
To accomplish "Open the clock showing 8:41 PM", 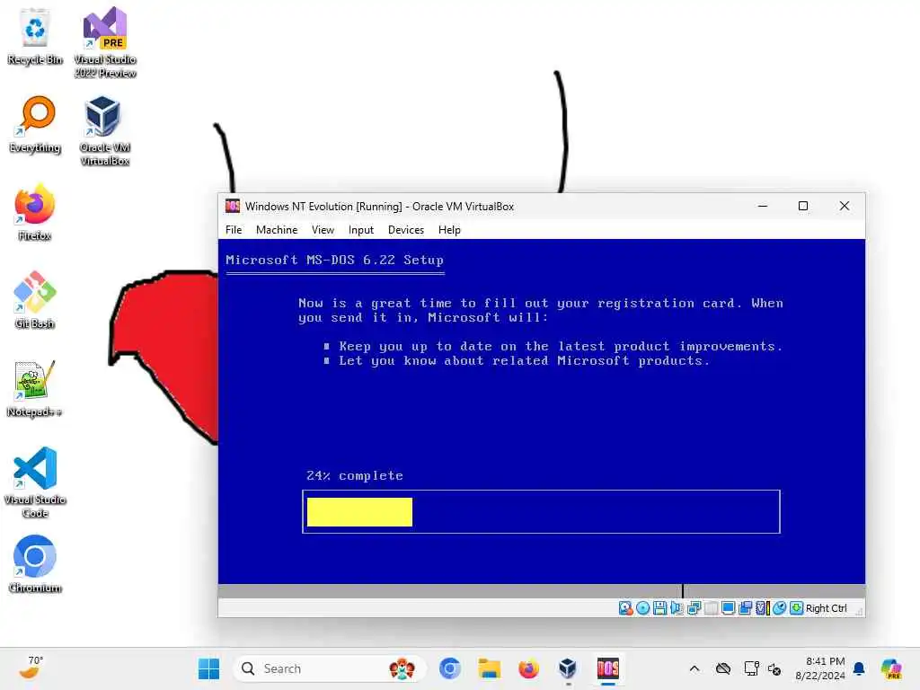I will click(820, 668).
